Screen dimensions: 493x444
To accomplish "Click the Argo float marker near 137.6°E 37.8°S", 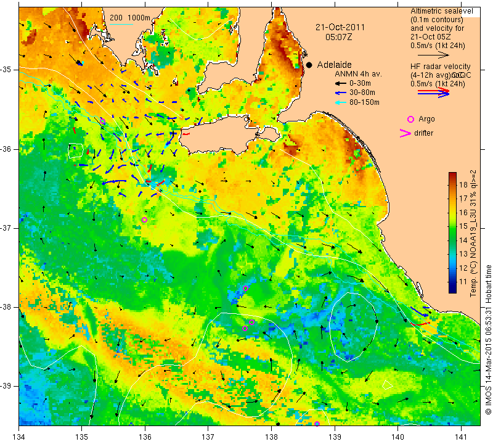I will 245,288.
